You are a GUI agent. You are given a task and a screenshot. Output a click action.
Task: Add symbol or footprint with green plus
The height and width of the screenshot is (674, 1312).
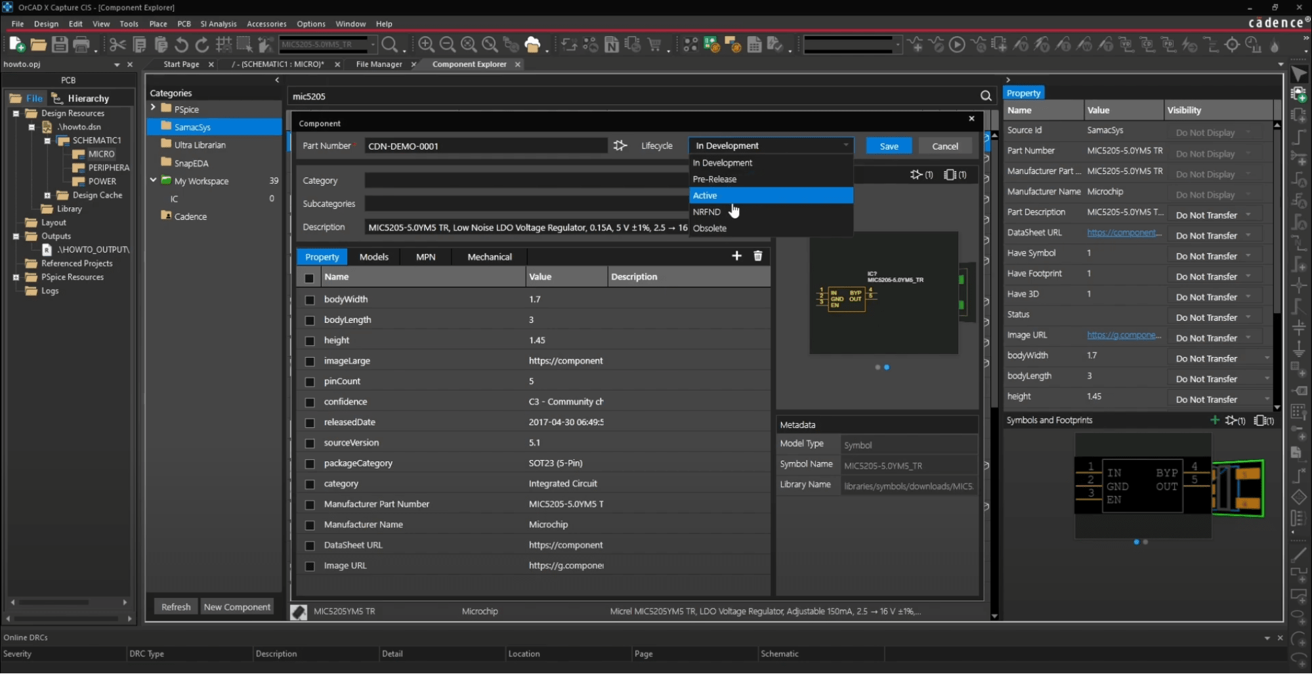[x=1215, y=420]
